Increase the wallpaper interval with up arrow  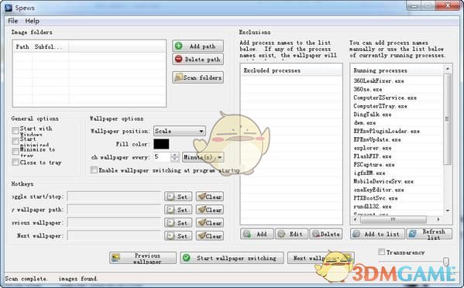point(175,155)
